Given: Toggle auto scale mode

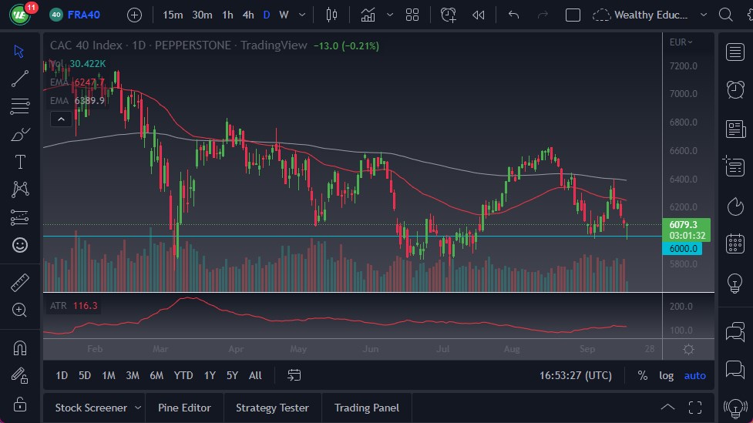Looking at the screenshot, I should [694, 375].
